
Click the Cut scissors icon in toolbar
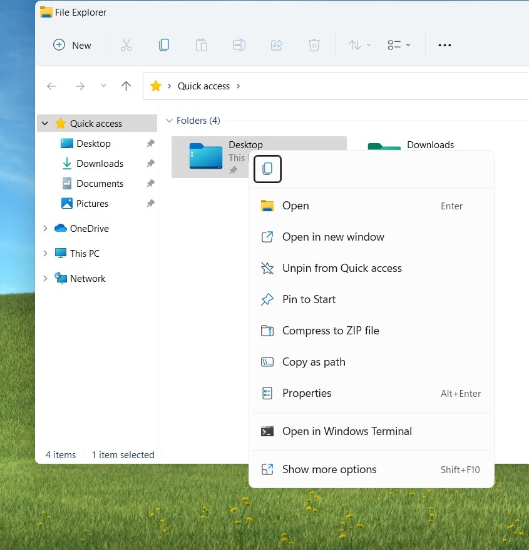pyautogui.click(x=126, y=45)
